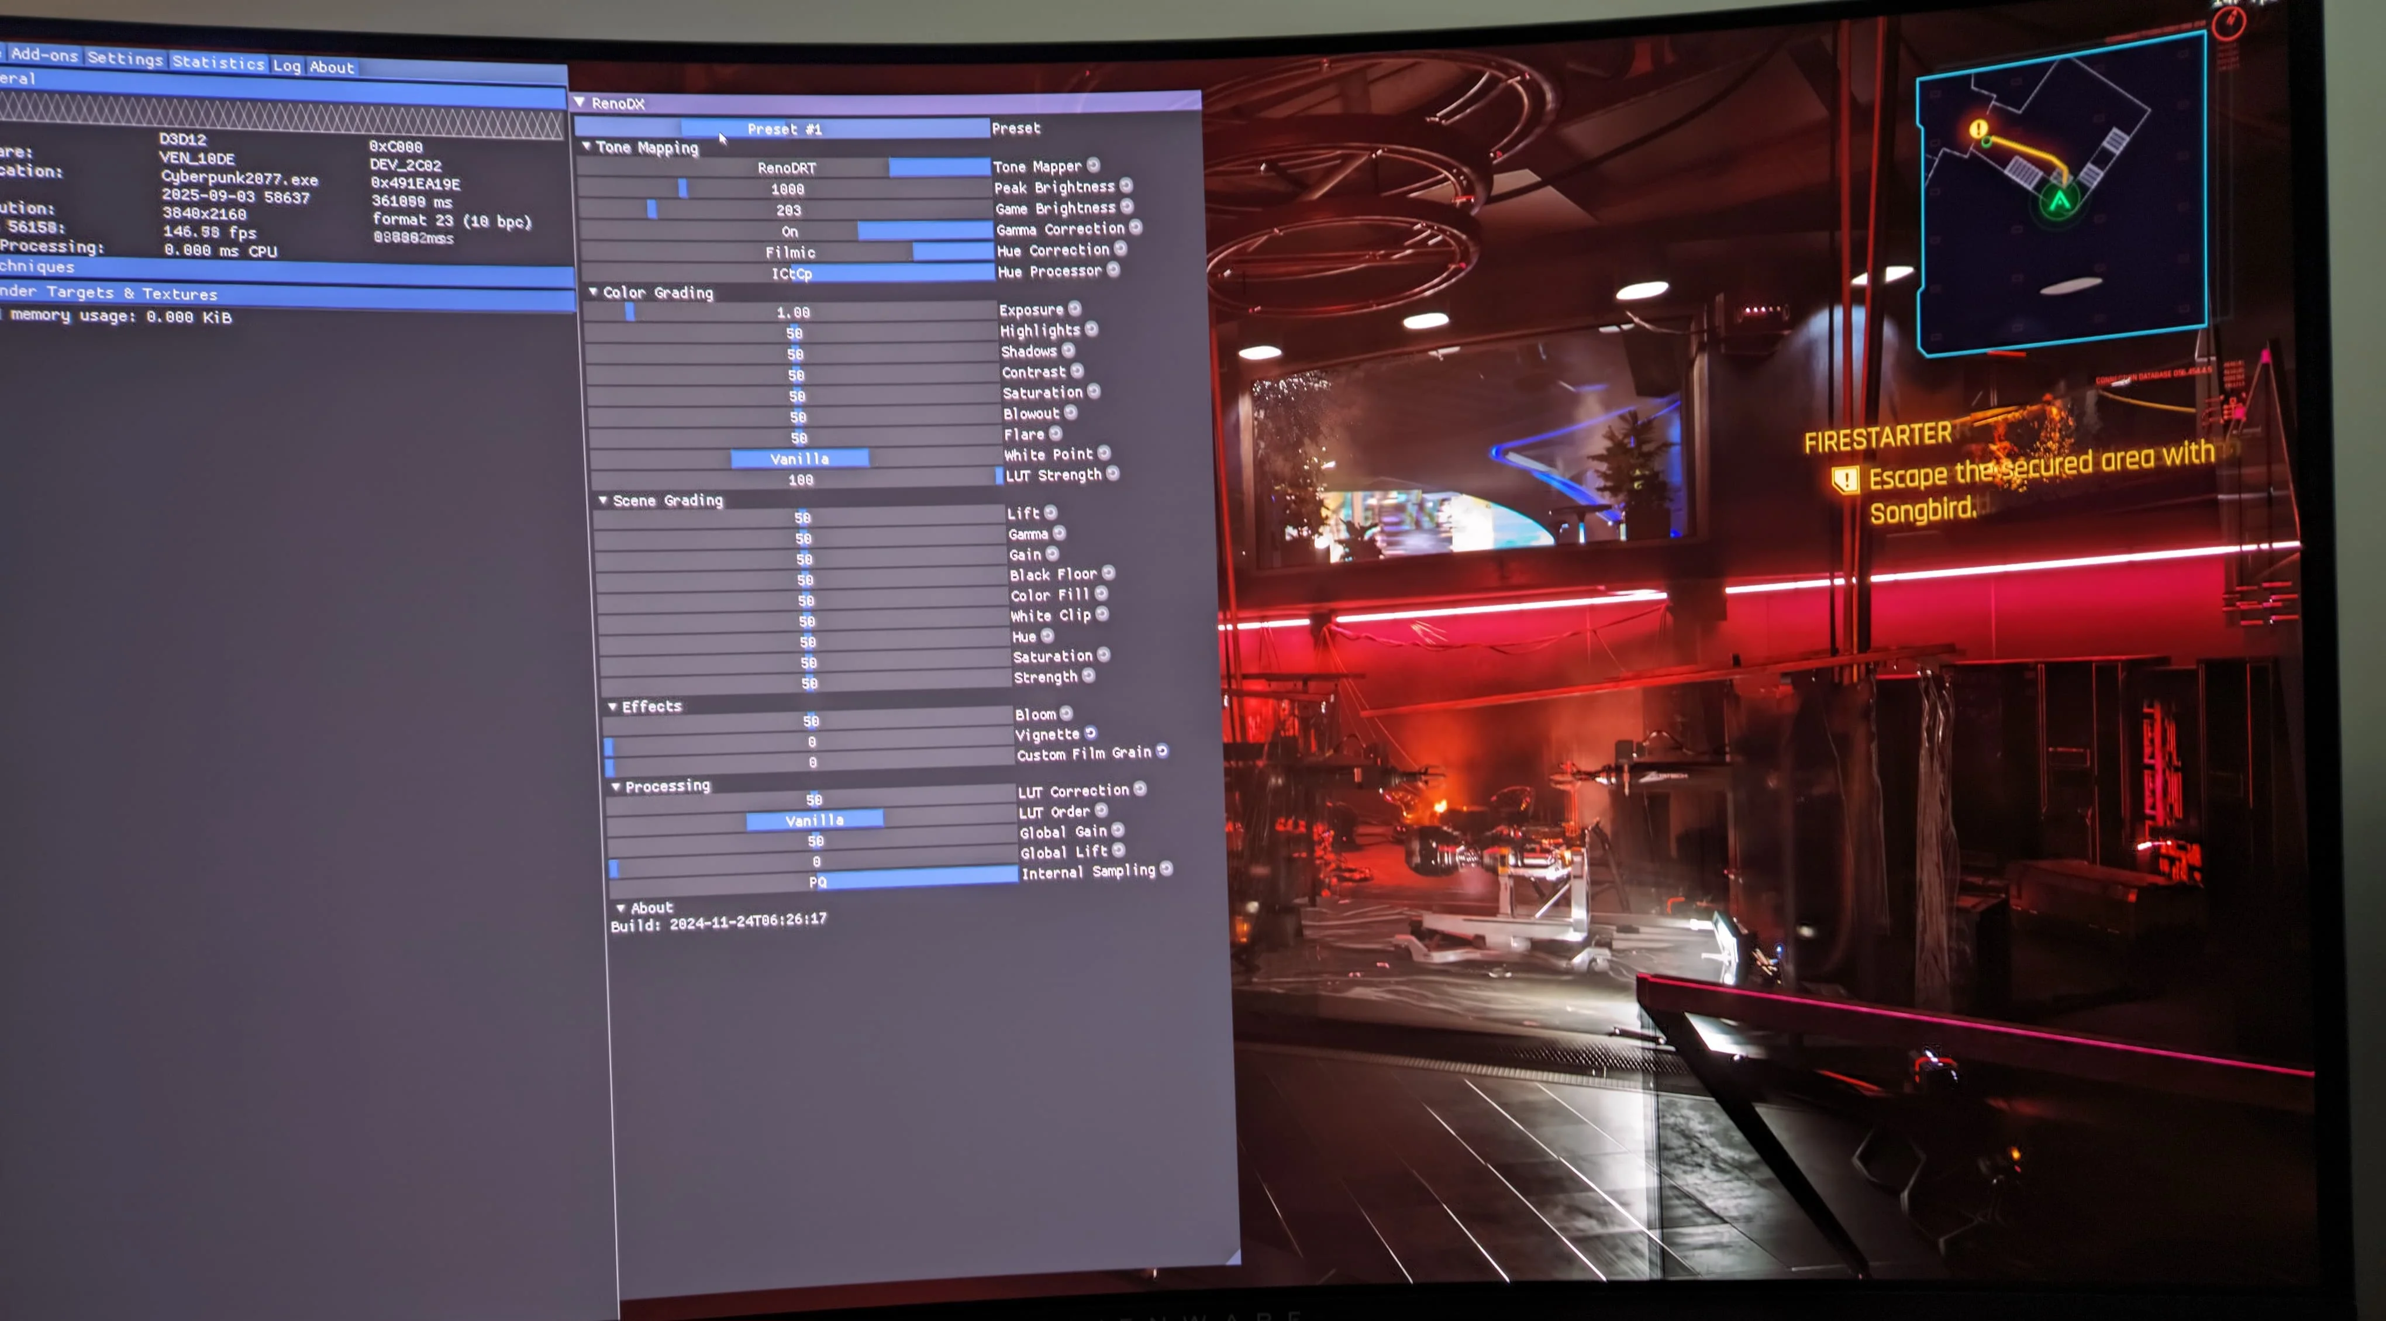
Task: Reset Black Floor with its icon
Action: pos(1108,574)
